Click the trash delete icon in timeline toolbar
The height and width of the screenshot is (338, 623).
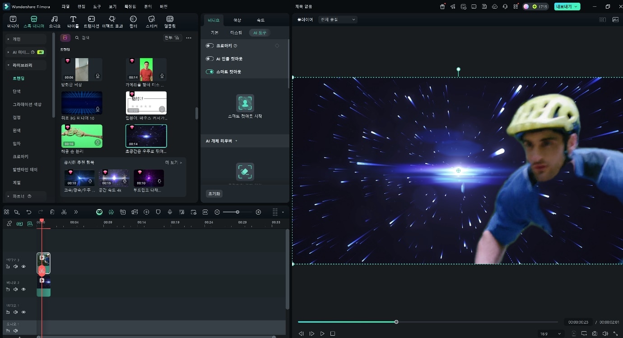(x=52, y=212)
